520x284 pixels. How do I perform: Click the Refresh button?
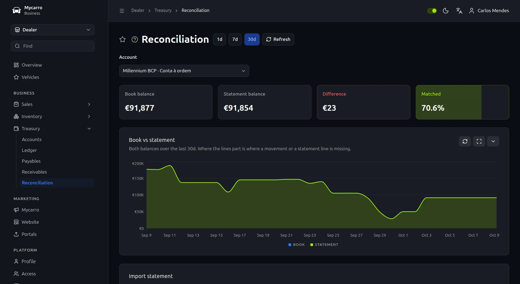point(278,40)
